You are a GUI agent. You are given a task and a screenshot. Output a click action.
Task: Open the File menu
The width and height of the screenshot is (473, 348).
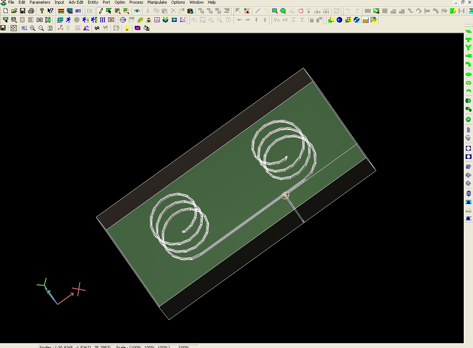click(11, 2)
